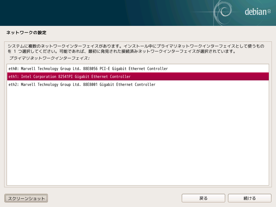Pick the PCI-E Gigabit Ethernet Controller entry
This screenshot has height=207, width=276.
[87, 69]
